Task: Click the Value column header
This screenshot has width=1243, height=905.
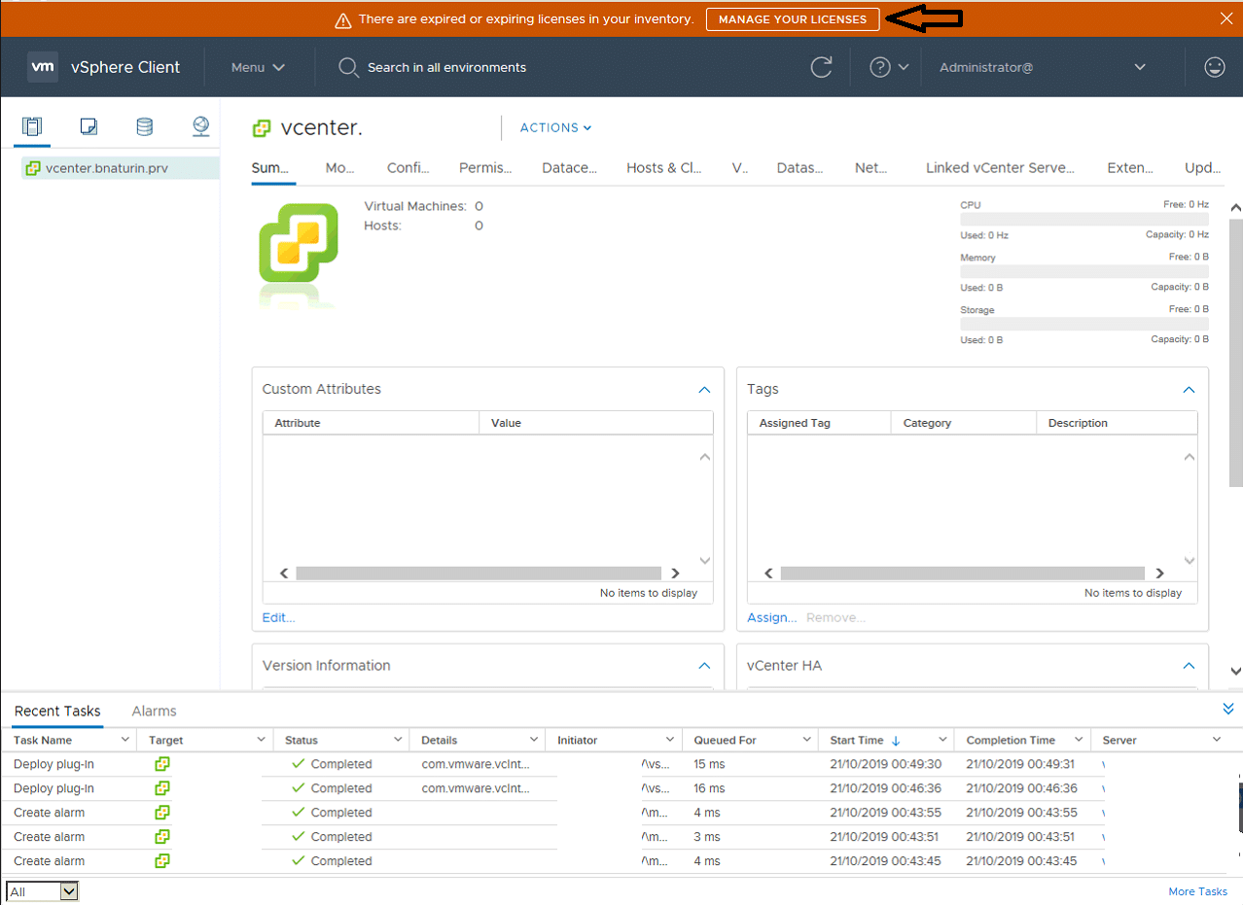Action: (596, 423)
